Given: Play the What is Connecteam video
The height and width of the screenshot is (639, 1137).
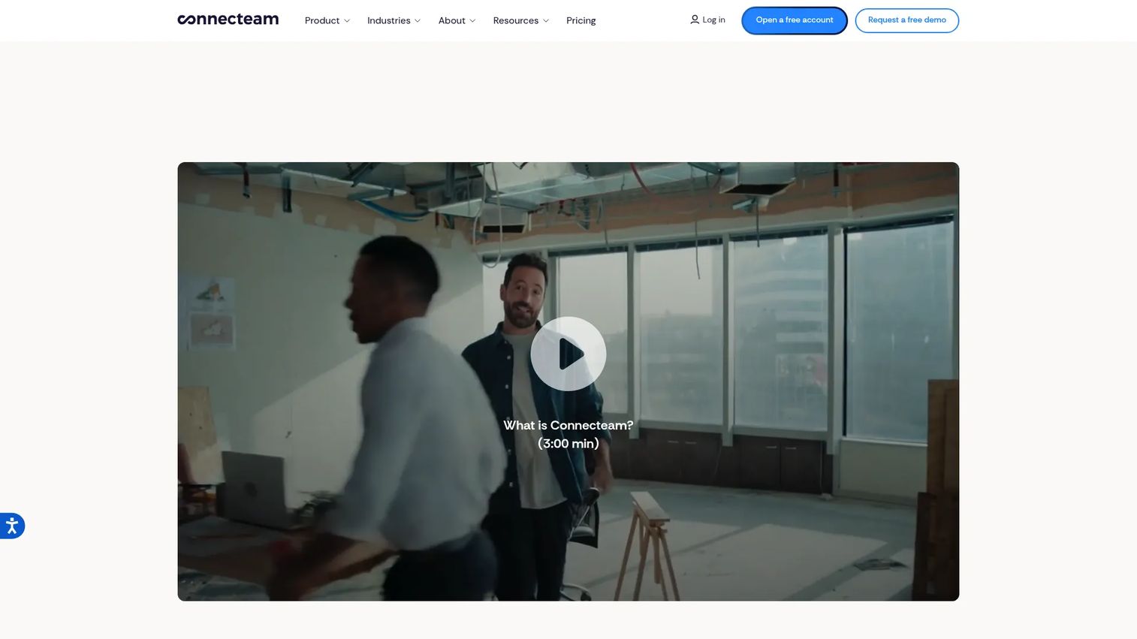Looking at the screenshot, I should pyautogui.click(x=568, y=354).
